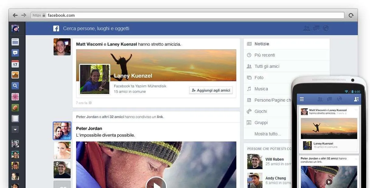The image size is (370, 188).
Task: Open the Photos icon in the sidebar
Action: (x=15, y=75)
